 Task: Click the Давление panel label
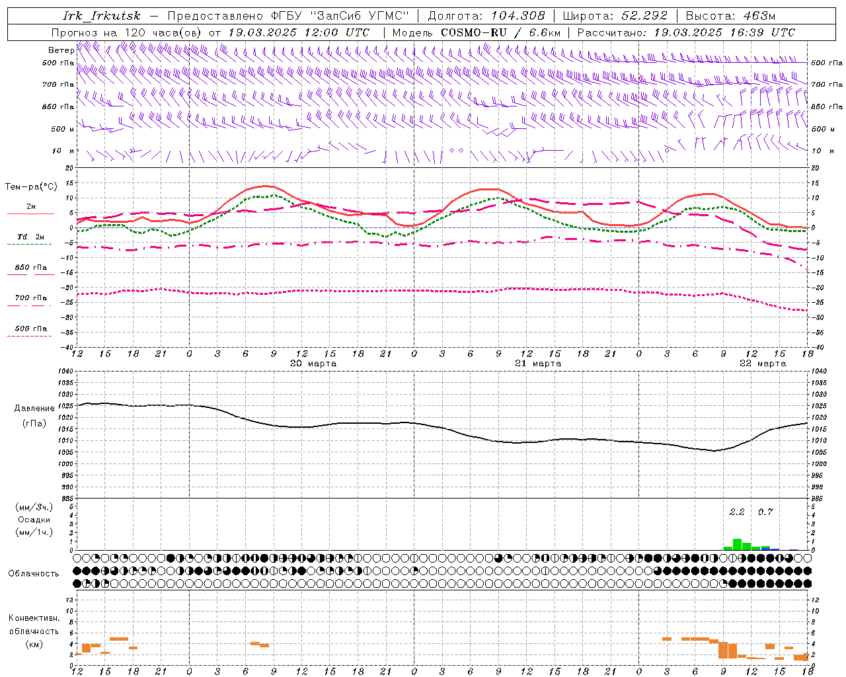pos(34,409)
